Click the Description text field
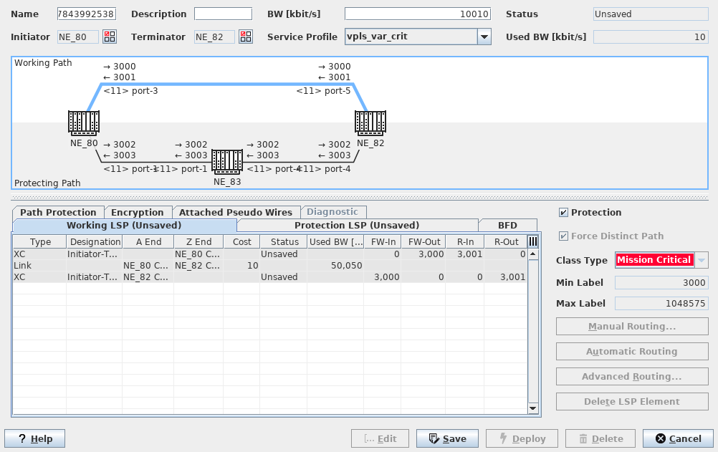 223,14
